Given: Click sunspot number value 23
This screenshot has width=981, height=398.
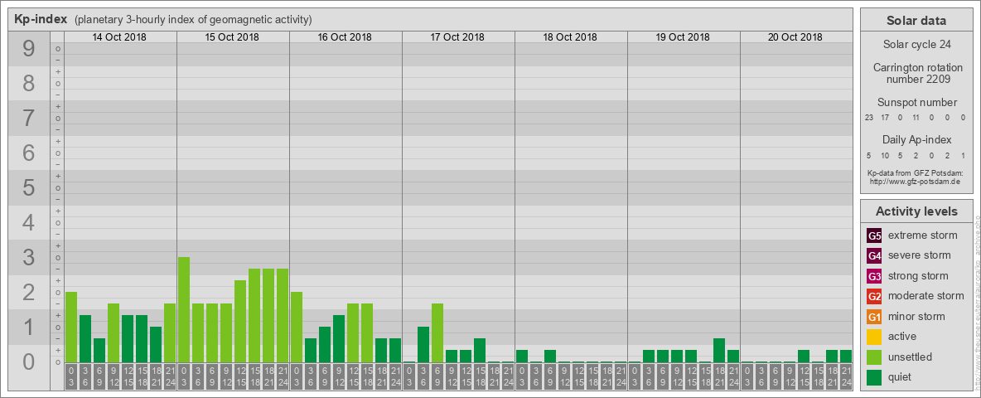Looking at the screenshot, I should pyautogui.click(x=869, y=118).
